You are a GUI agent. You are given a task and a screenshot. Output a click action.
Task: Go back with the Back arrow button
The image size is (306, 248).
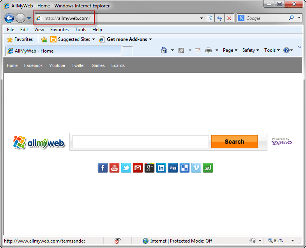click(9, 18)
